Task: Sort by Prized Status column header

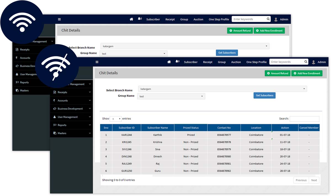Action: pyautogui.click(x=191, y=128)
